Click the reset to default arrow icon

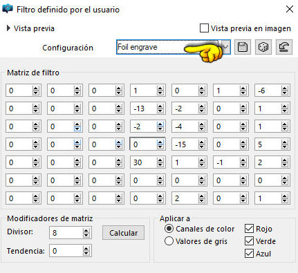pos(284,47)
